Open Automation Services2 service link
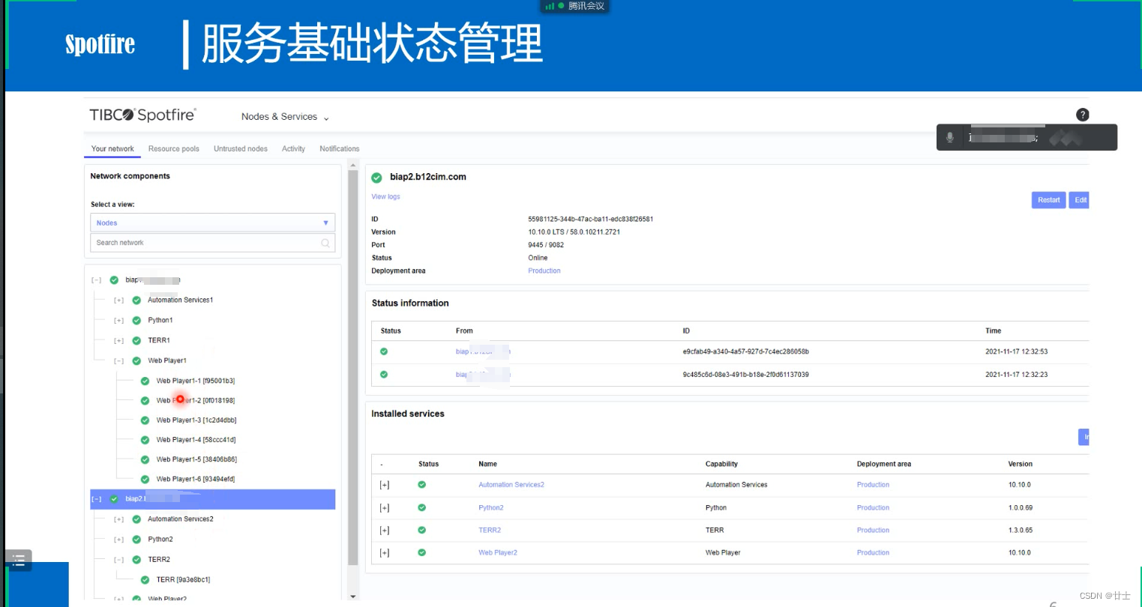 coord(511,485)
